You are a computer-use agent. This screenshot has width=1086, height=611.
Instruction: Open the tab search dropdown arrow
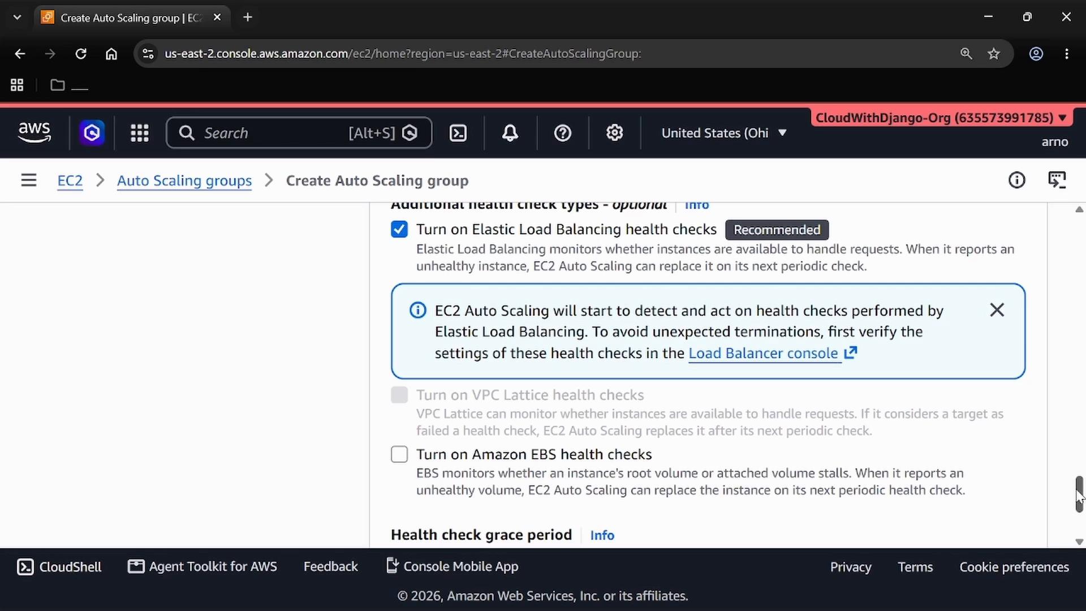(x=17, y=17)
